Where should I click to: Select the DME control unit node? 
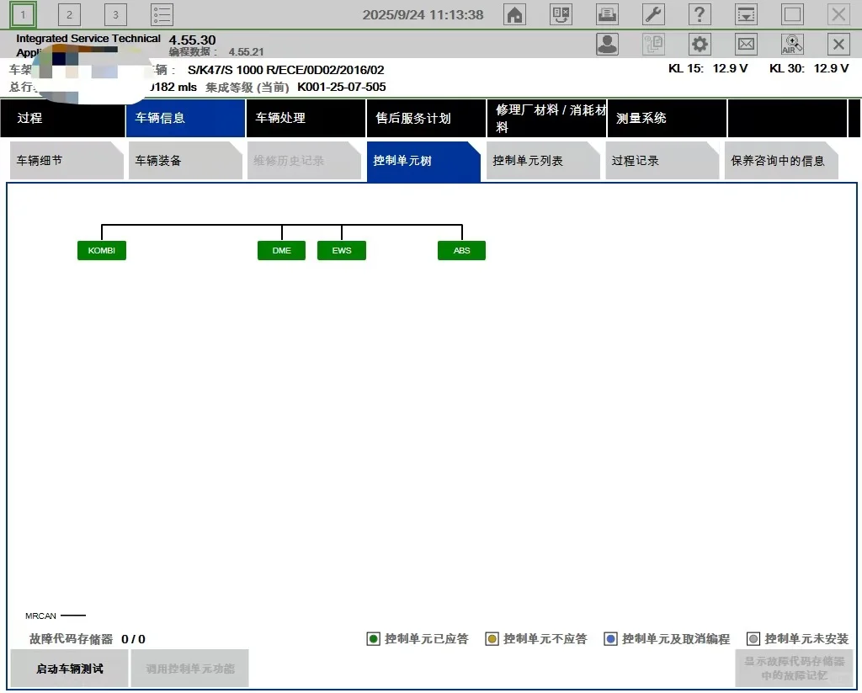pyautogui.click(x=281, y=250)
